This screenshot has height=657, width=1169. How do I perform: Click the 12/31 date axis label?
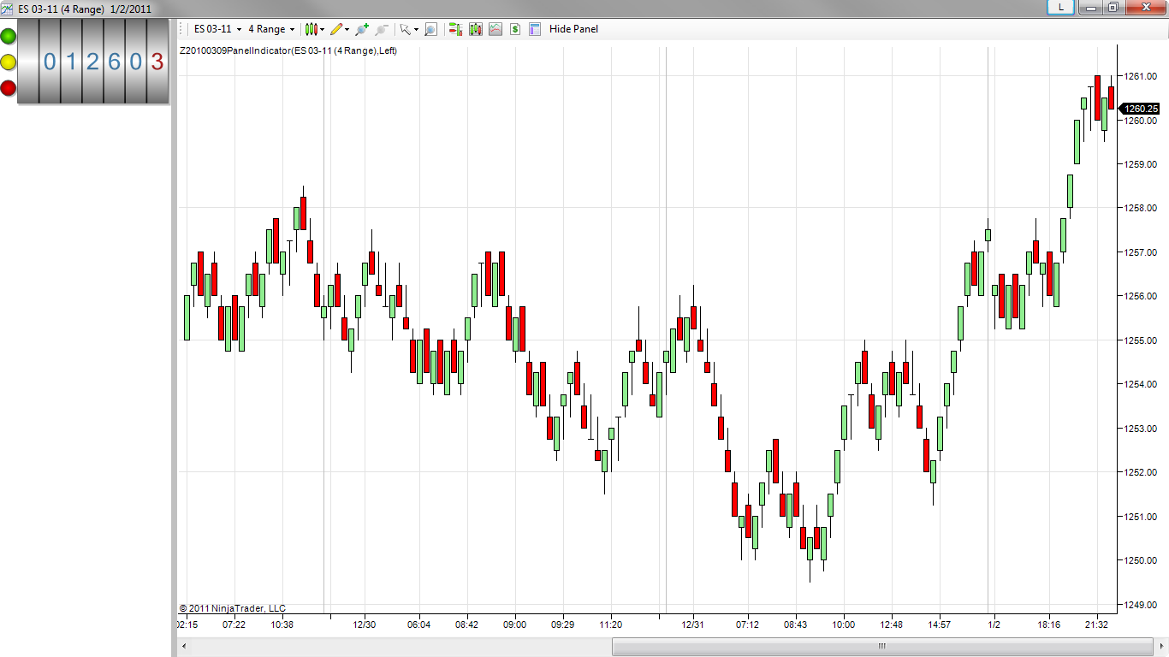click(x=692, y=624)
